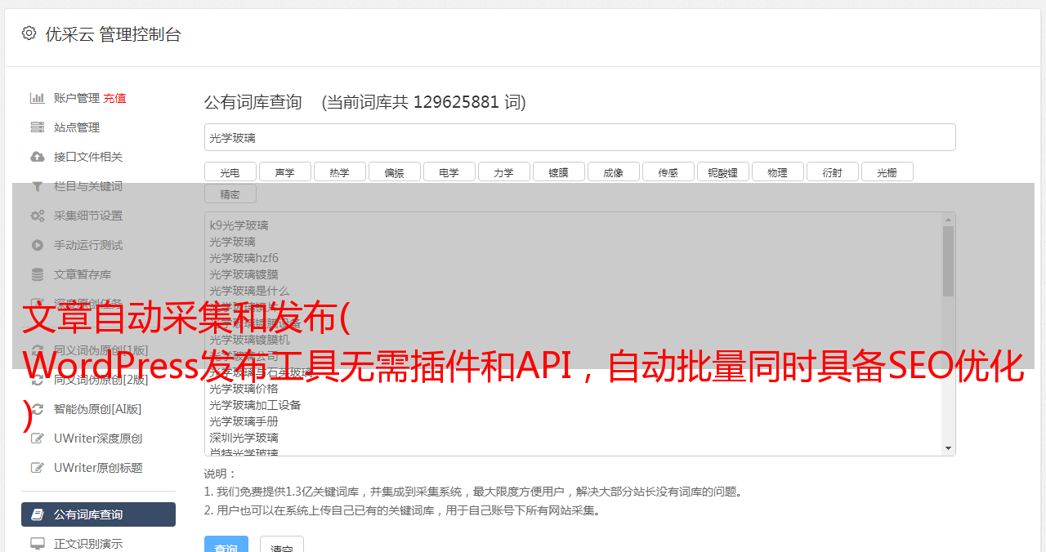Click the refresh icon for 智能伪原创[AI版]
The width and height of the screenshot is (1046, 552).
point(38,409)
